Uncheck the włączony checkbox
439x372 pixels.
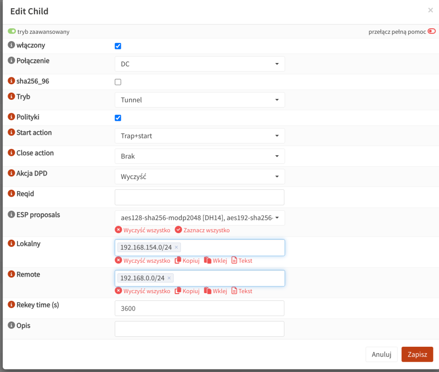118,46
